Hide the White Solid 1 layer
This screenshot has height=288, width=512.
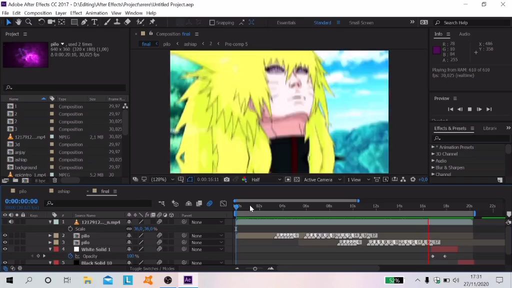[5, 249]
